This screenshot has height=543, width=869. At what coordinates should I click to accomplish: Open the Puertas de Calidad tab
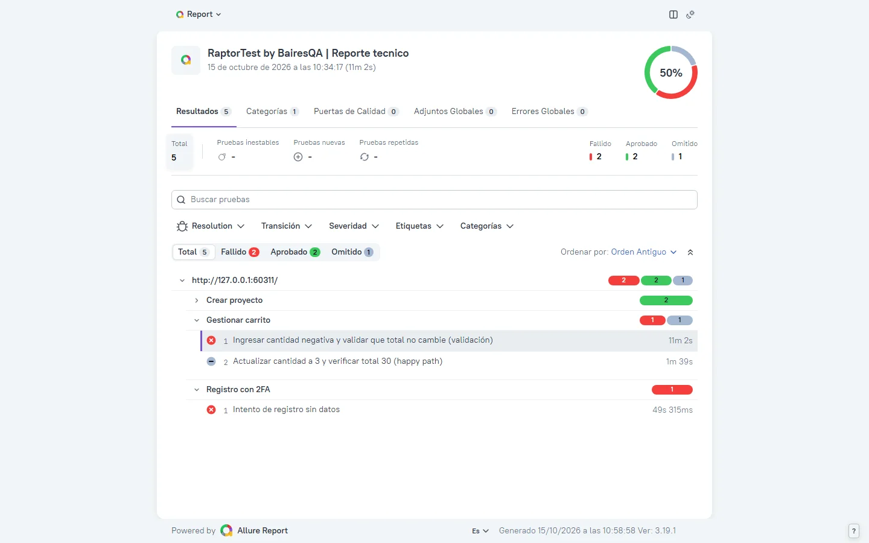tap(356, 112)
